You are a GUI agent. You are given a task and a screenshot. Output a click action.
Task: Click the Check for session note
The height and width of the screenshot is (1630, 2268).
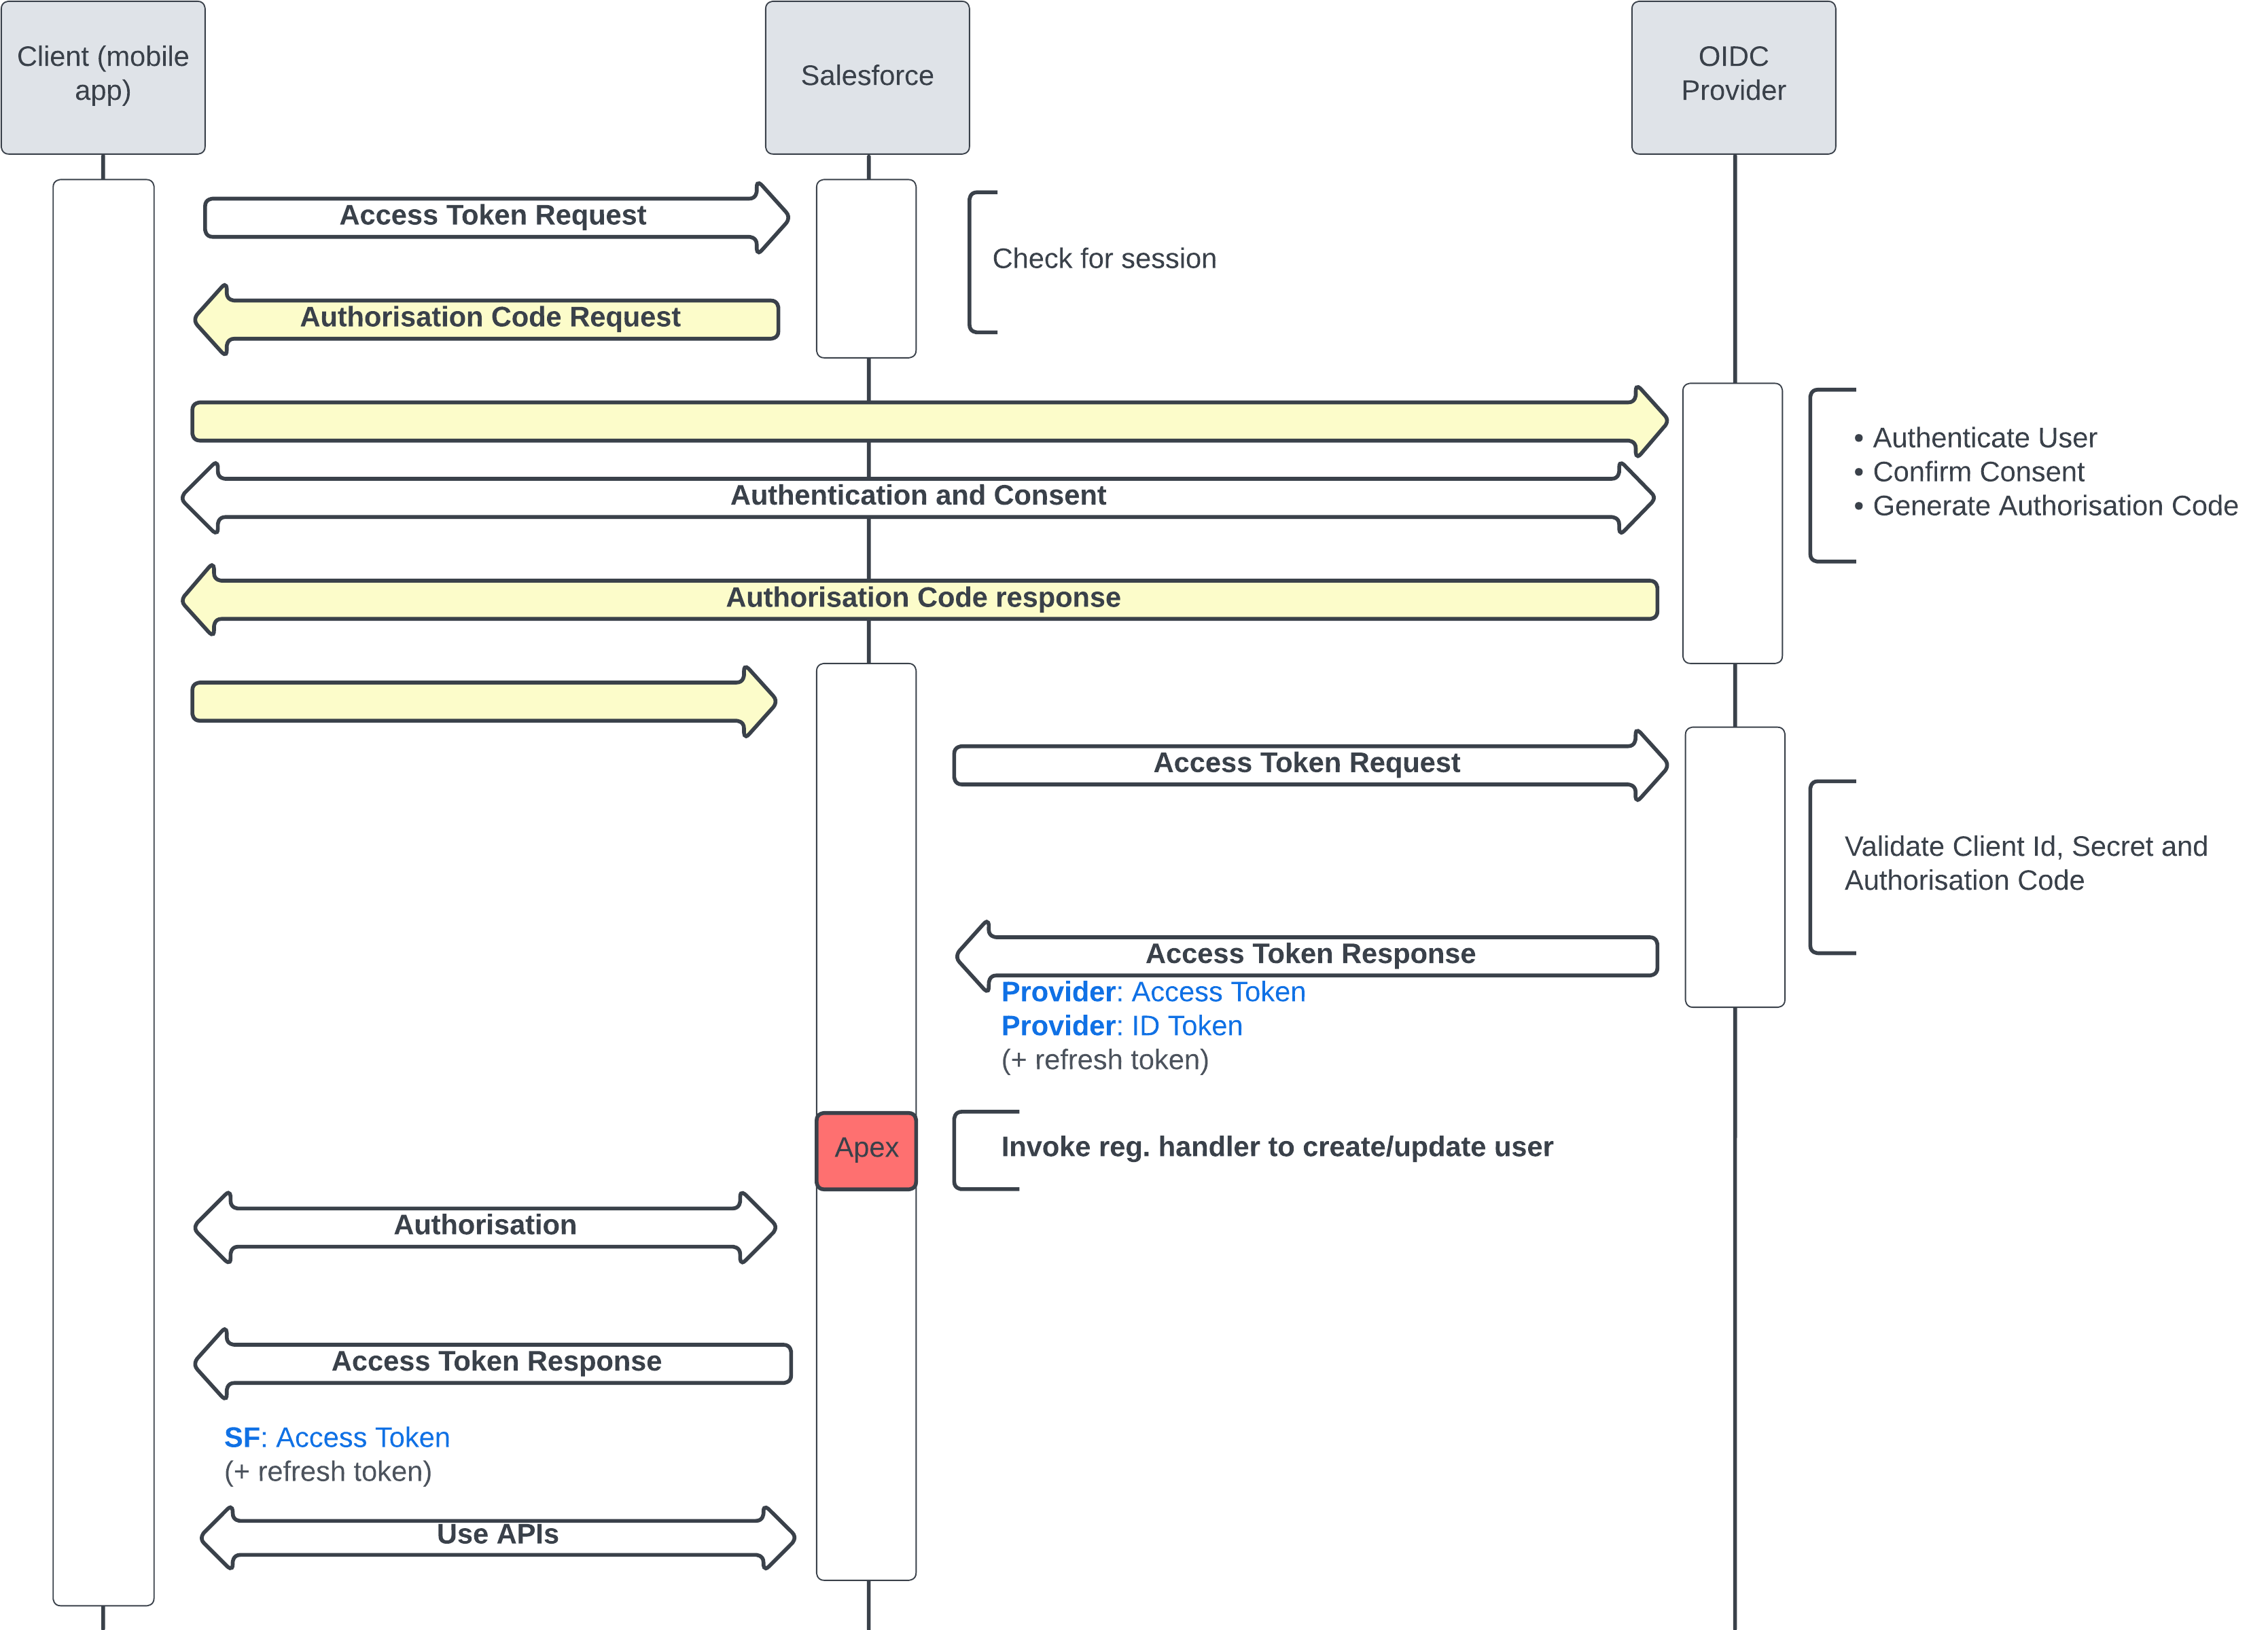click(1104, 259)
